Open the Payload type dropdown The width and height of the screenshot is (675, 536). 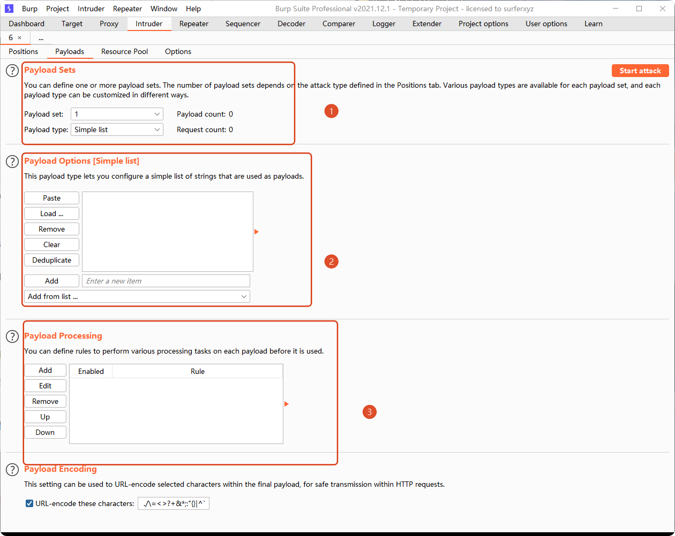click(117, 129)
